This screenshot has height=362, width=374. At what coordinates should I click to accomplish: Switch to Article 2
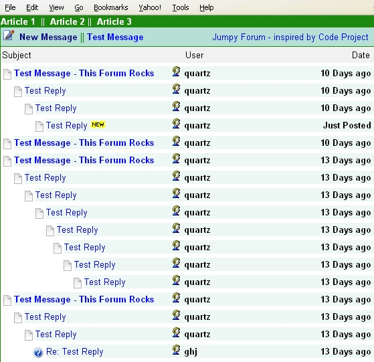click(68, 21)
